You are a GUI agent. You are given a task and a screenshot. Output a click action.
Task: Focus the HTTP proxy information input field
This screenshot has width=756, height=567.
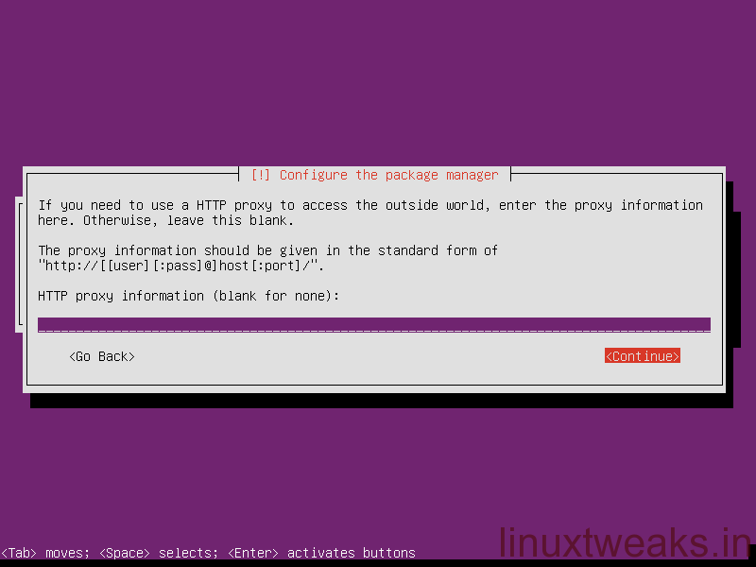click(374, 324)
